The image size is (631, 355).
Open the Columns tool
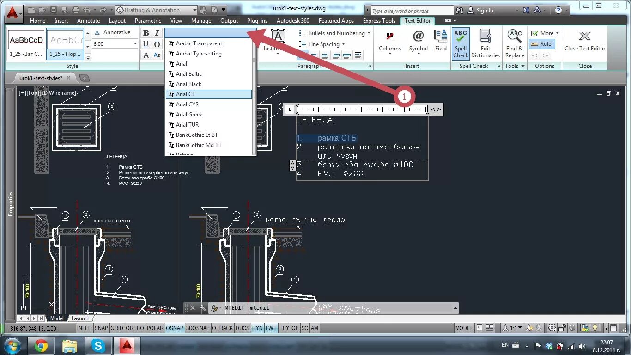click(390, 42)
